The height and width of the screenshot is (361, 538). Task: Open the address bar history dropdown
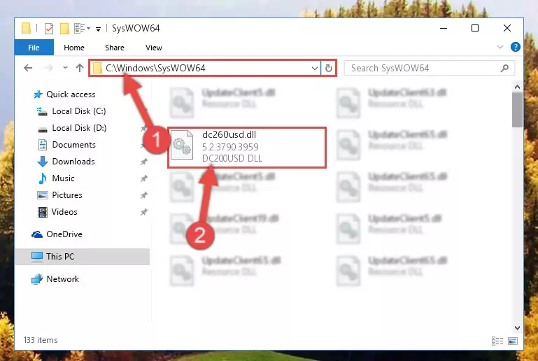pyautogui.click(x=315, y=68)
